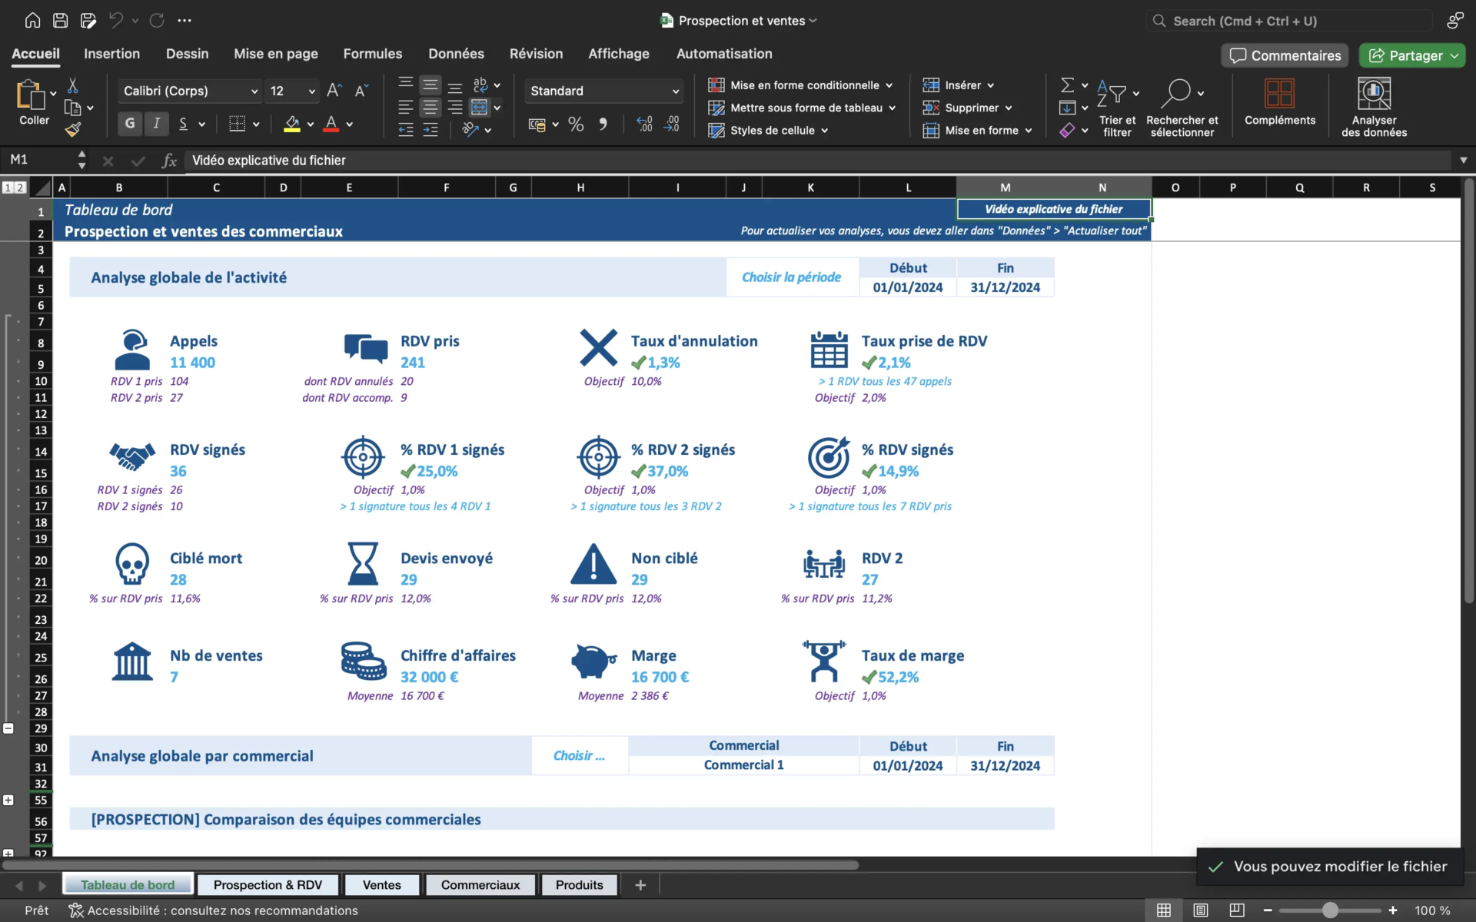Click Vidéo explicative du fichier cell link

(1054, 209)
